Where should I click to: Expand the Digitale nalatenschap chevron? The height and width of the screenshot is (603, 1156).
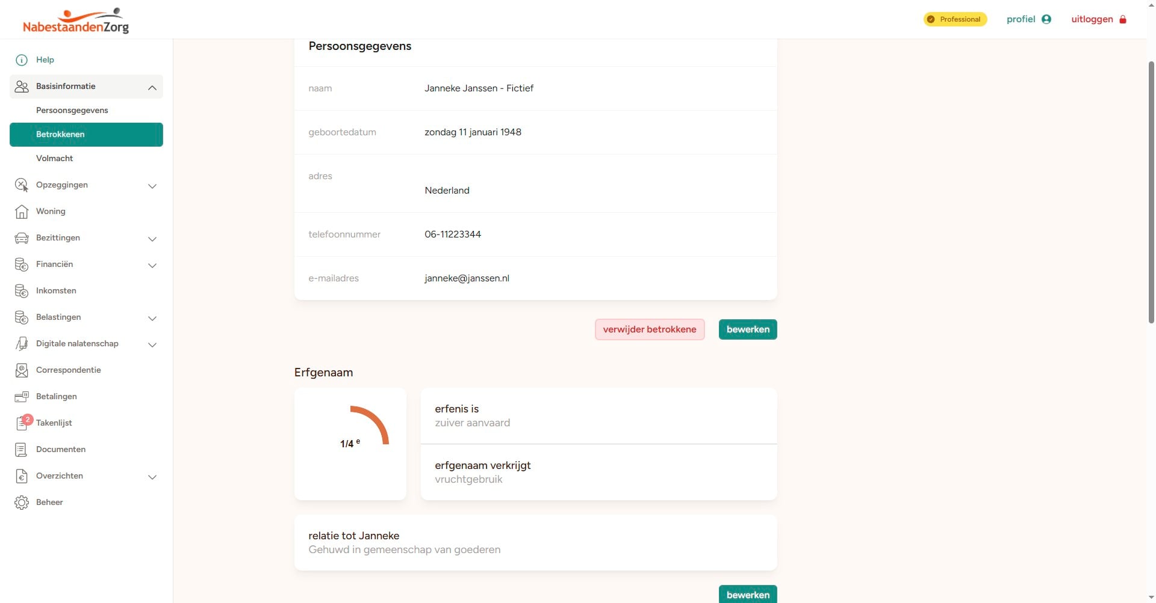152,344
